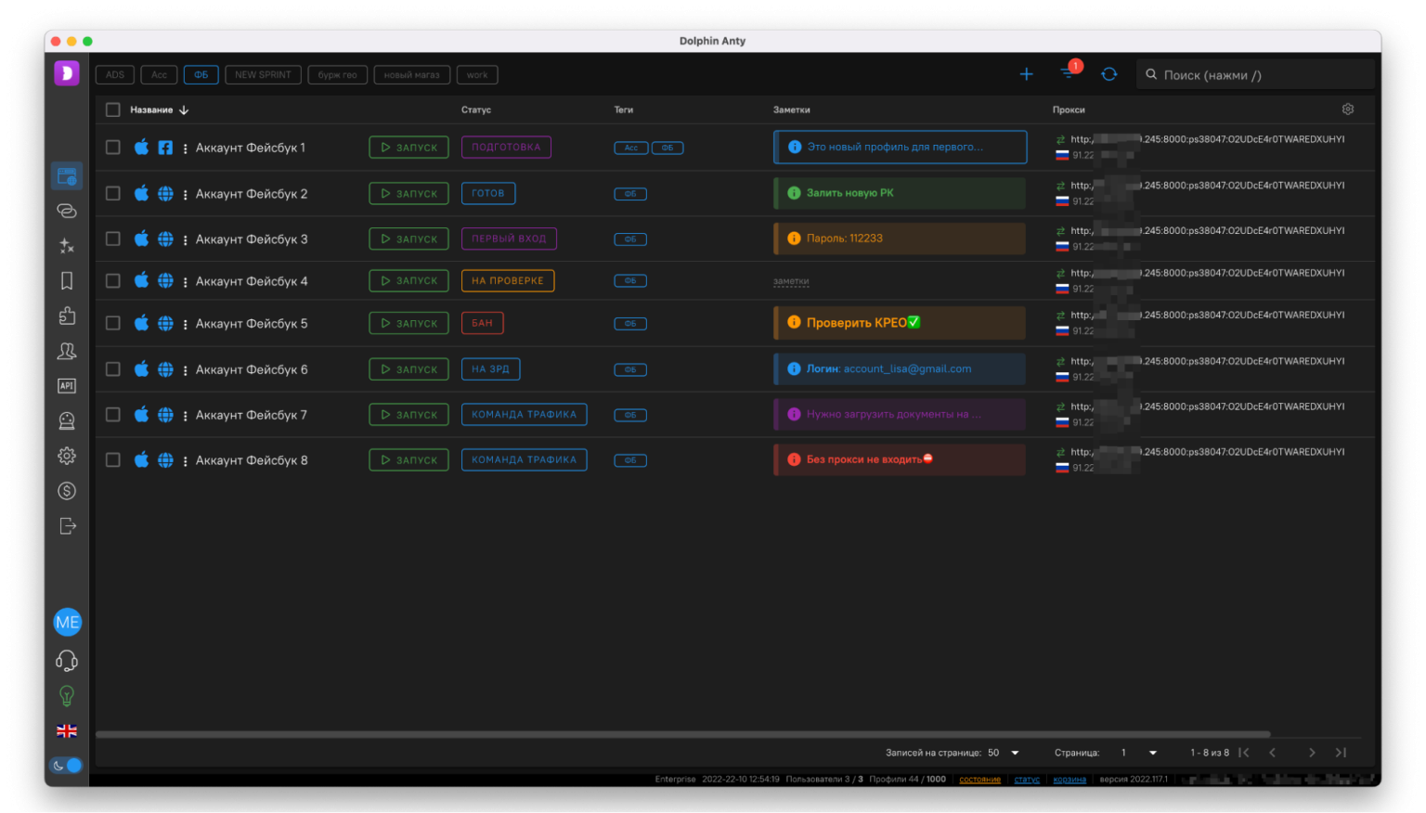1426x813 pixels.
Task: Check the box for Аккаунт Фейсбук 6
Action: (113, 369)
